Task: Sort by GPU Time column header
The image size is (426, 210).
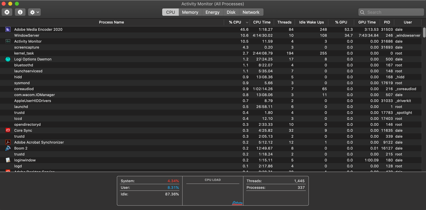Action: point(367,22)
